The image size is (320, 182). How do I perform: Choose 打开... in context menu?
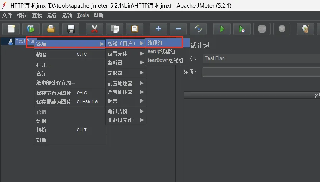(70, 65)
